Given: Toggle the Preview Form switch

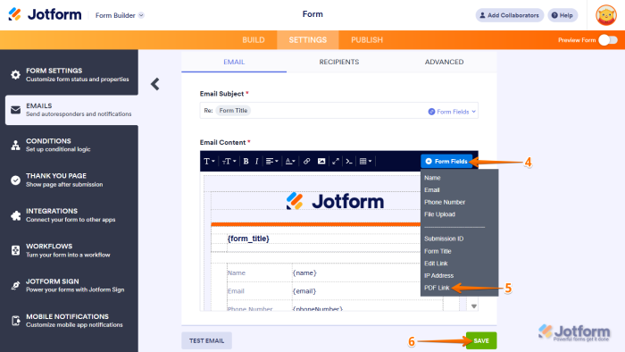Looking at the screenshot, I should 608,40.
